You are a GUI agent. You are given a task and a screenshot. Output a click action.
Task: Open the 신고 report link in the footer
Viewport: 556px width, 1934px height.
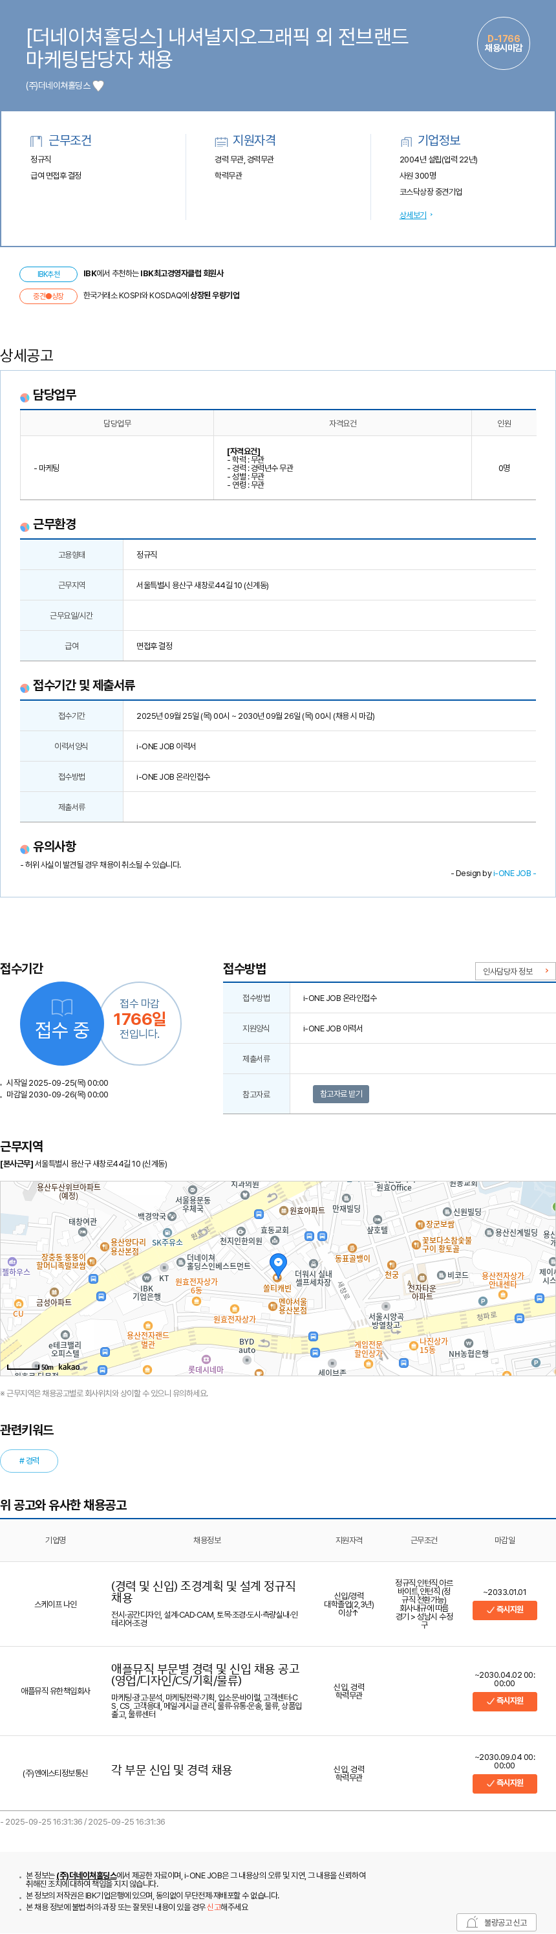(213, 1906)
